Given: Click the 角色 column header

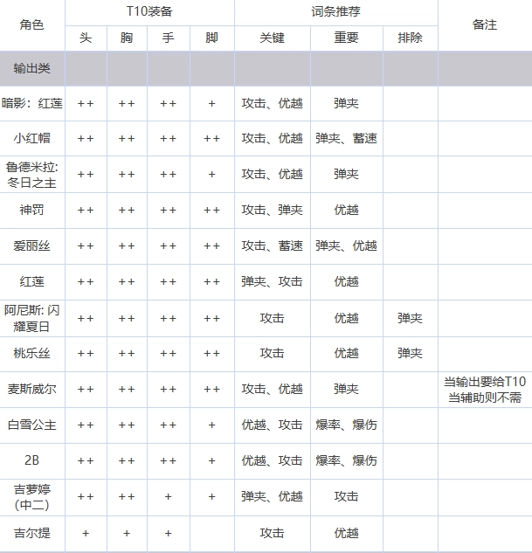Looking at the screenshot, I should coord(31,25).
